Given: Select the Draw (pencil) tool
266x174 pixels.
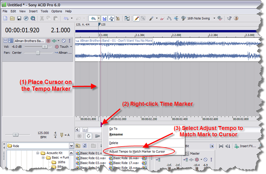Looking at the screenshot, I should click(136, 18).
